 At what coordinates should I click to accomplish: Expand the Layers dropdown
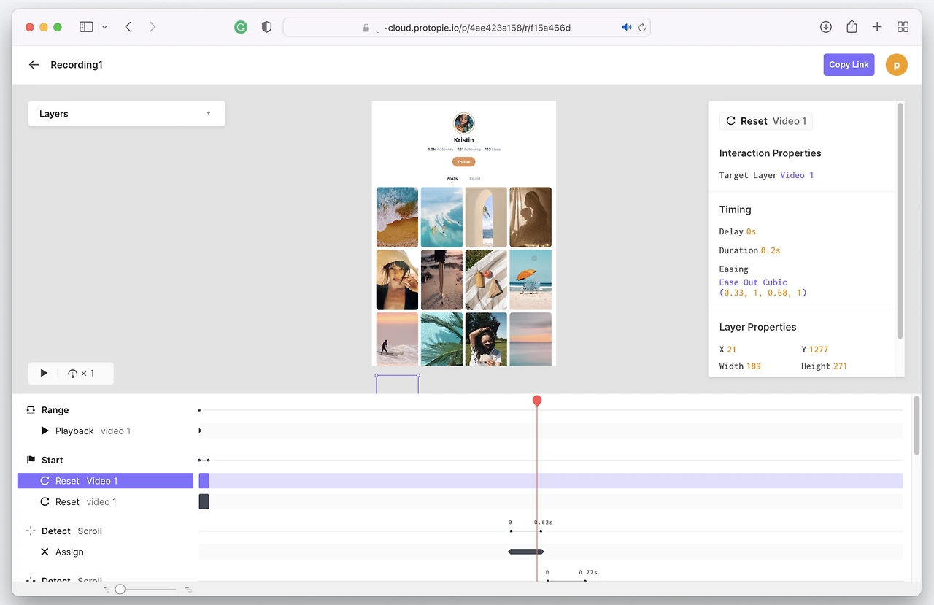[x=126, y=114]
